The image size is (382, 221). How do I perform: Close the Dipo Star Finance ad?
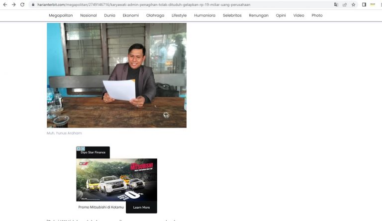click(79, 148)
